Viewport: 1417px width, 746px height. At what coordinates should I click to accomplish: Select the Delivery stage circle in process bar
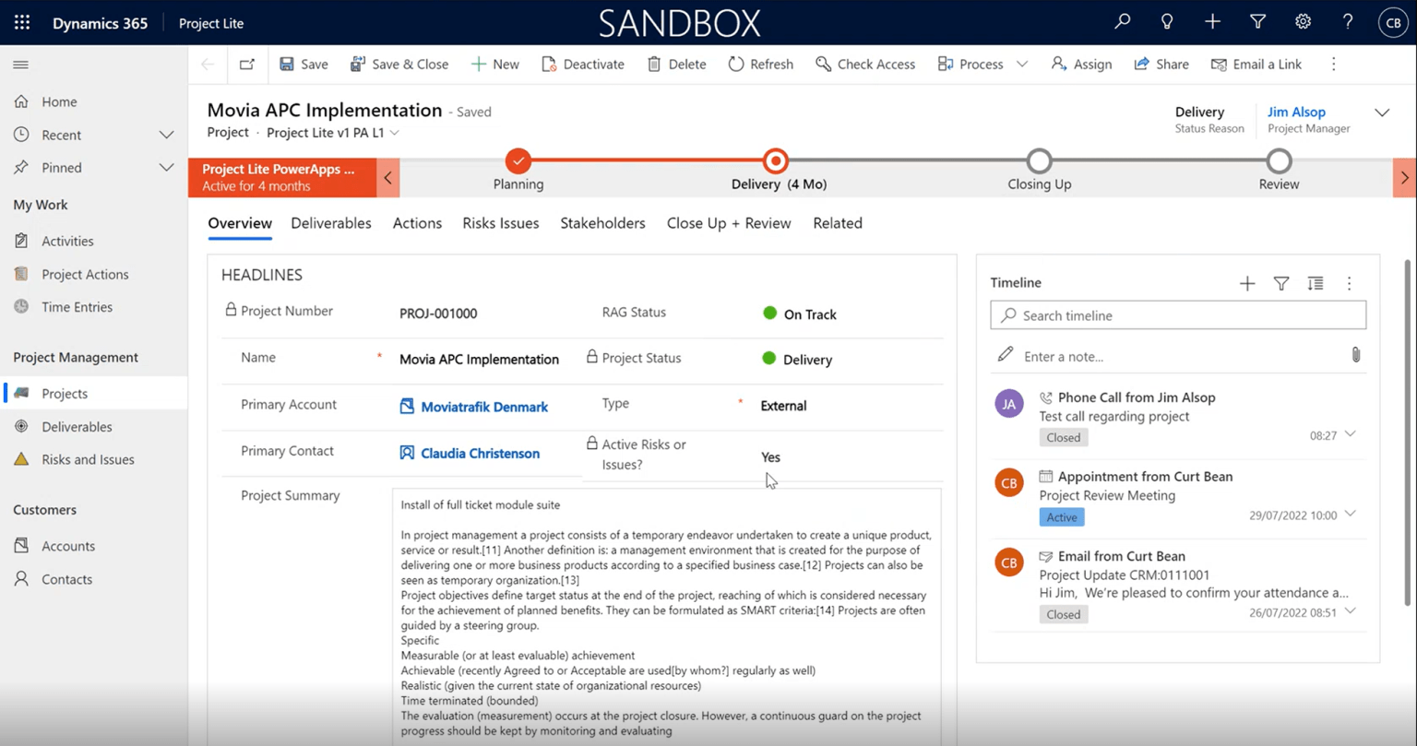(x=776, y=161)
